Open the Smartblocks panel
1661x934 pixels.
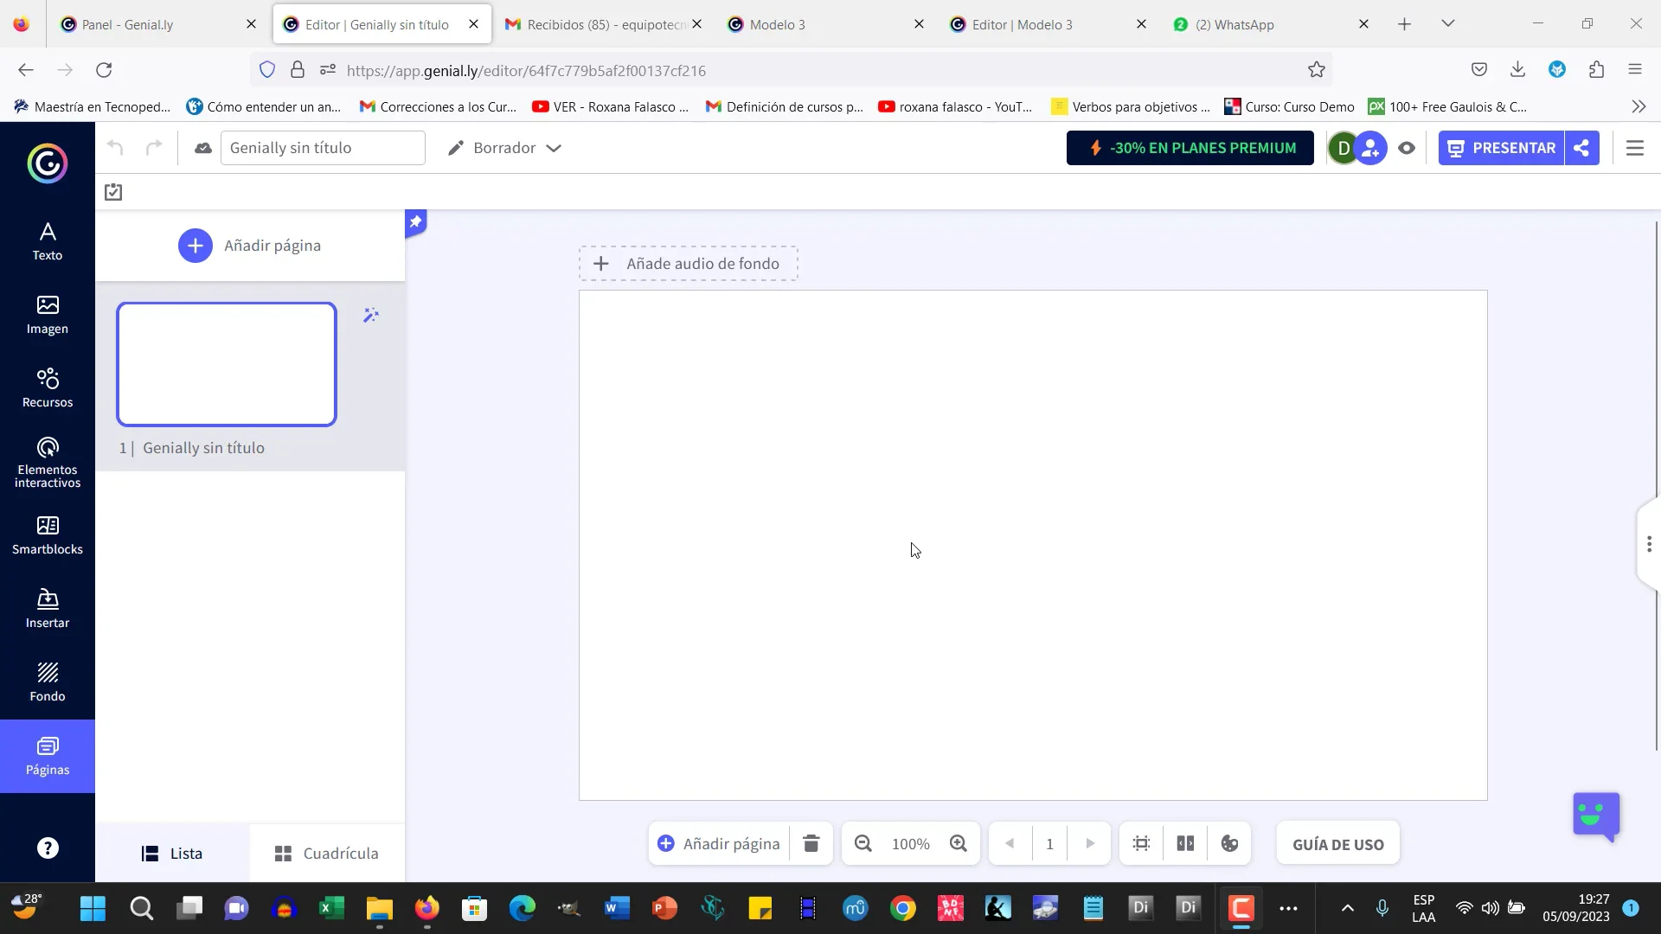point(48,535)
